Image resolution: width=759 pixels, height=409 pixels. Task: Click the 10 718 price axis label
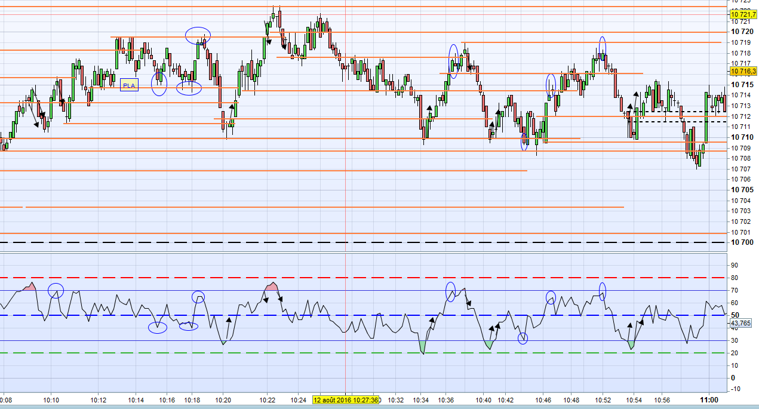(x=741, y=53)
